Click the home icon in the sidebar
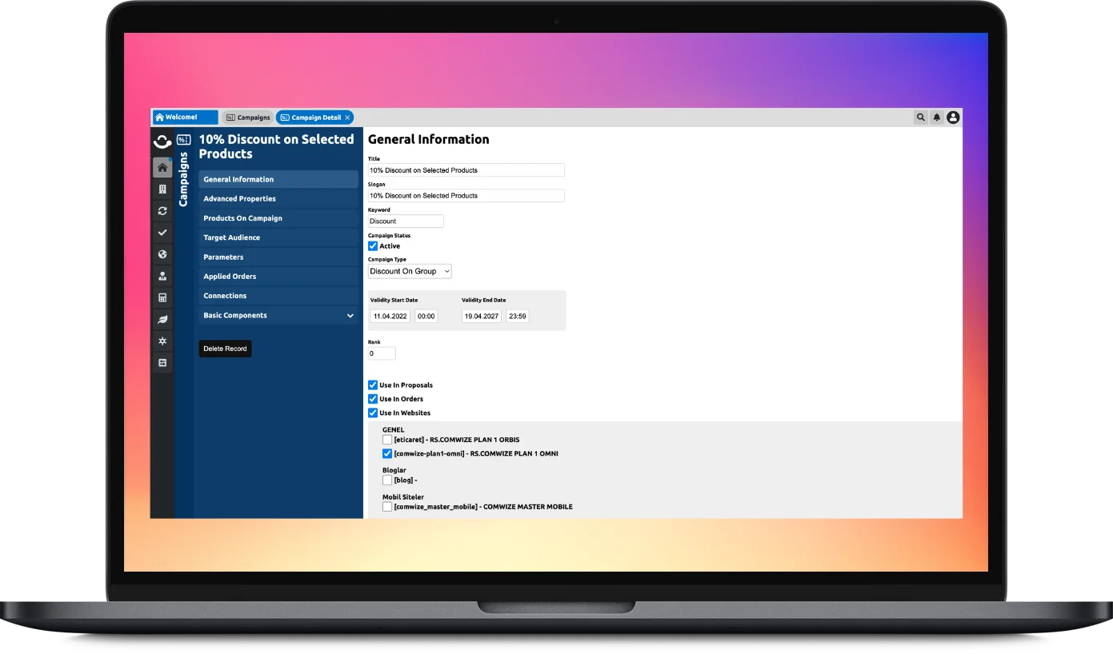The image size is (1113, 654). click(162, 168)
